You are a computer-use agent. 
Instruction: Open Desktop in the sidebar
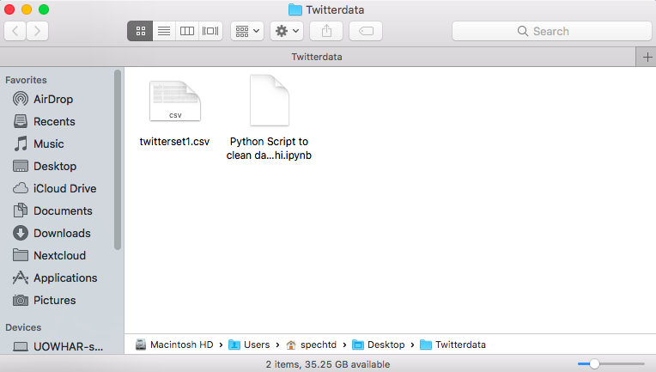tap(45, 166)
